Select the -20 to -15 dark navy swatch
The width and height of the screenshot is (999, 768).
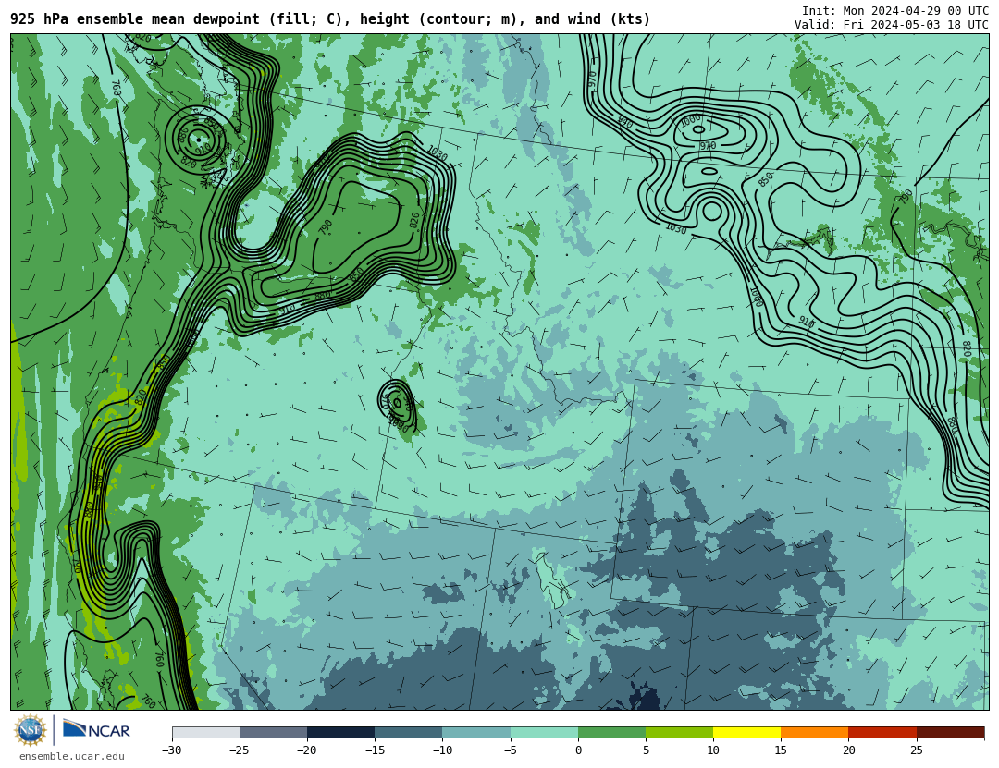[x=340, y=732]
